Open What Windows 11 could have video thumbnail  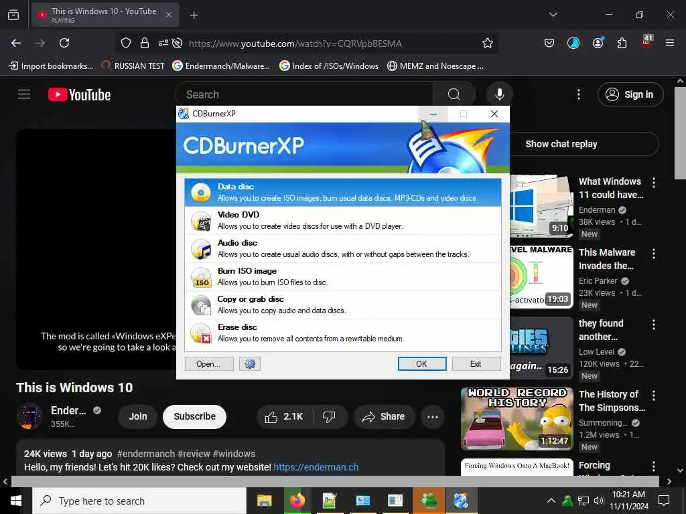click(541, 205)
